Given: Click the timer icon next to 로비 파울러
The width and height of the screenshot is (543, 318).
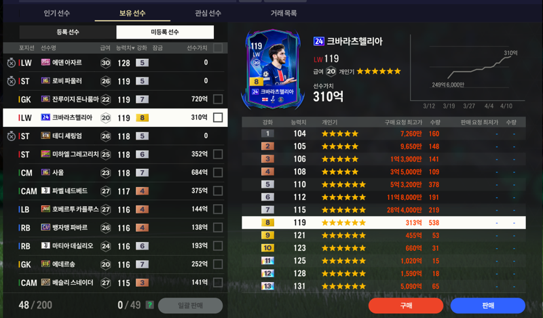Looking at the screenshot, I should [11, 81].
